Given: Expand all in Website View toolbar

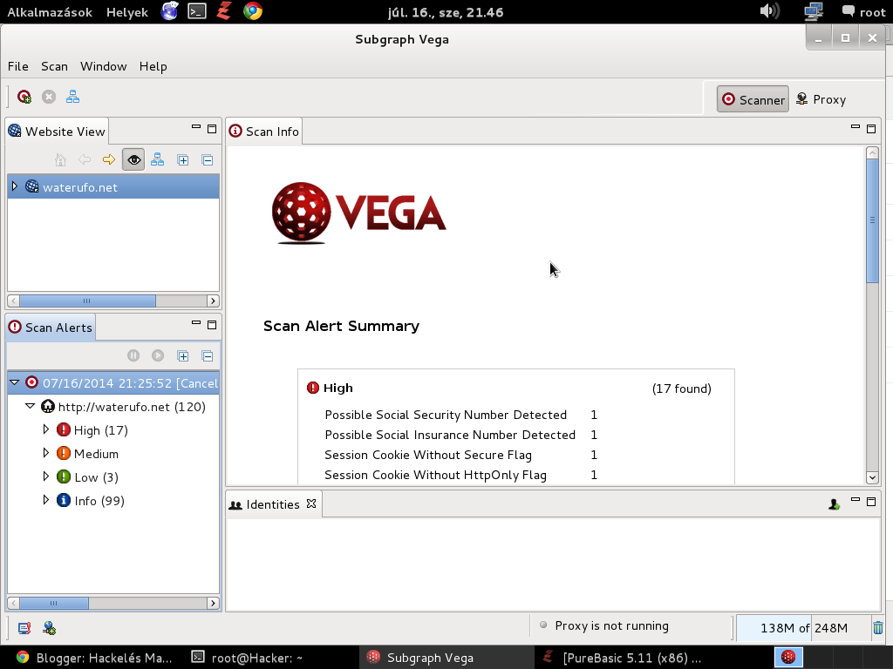Looking at the screenshot, I should (183, 160).
